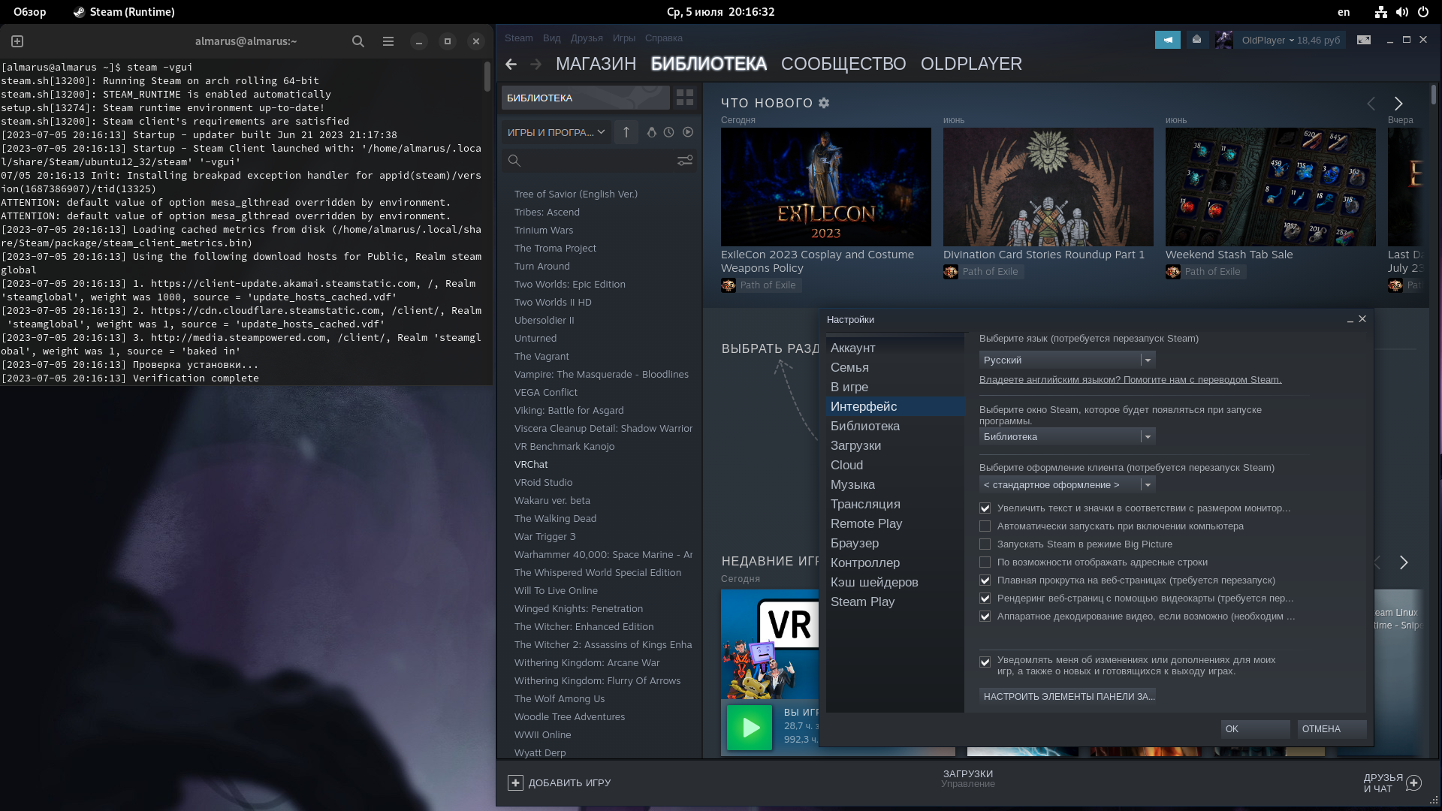Click the terminal window scrollbar
Image resolution: width=1442 pixels, height=811 pixels.
[487, 77]
